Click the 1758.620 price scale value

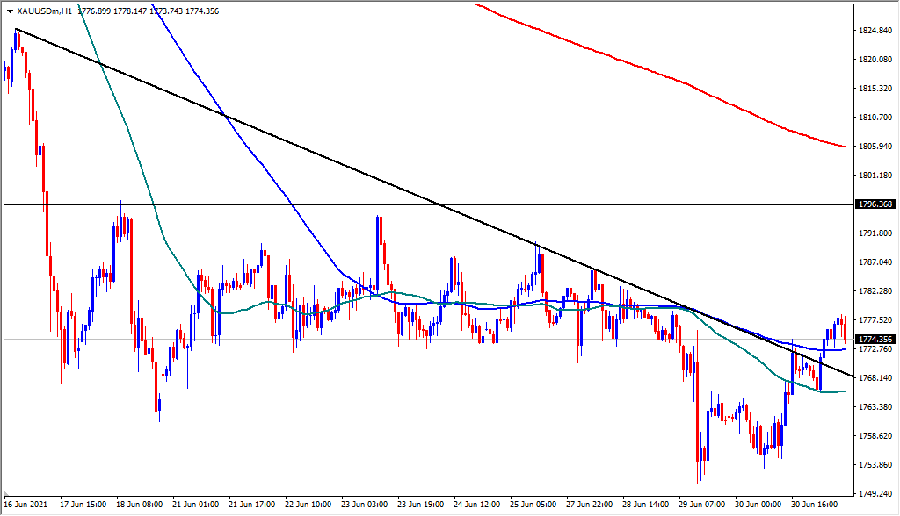click(875, 436)
